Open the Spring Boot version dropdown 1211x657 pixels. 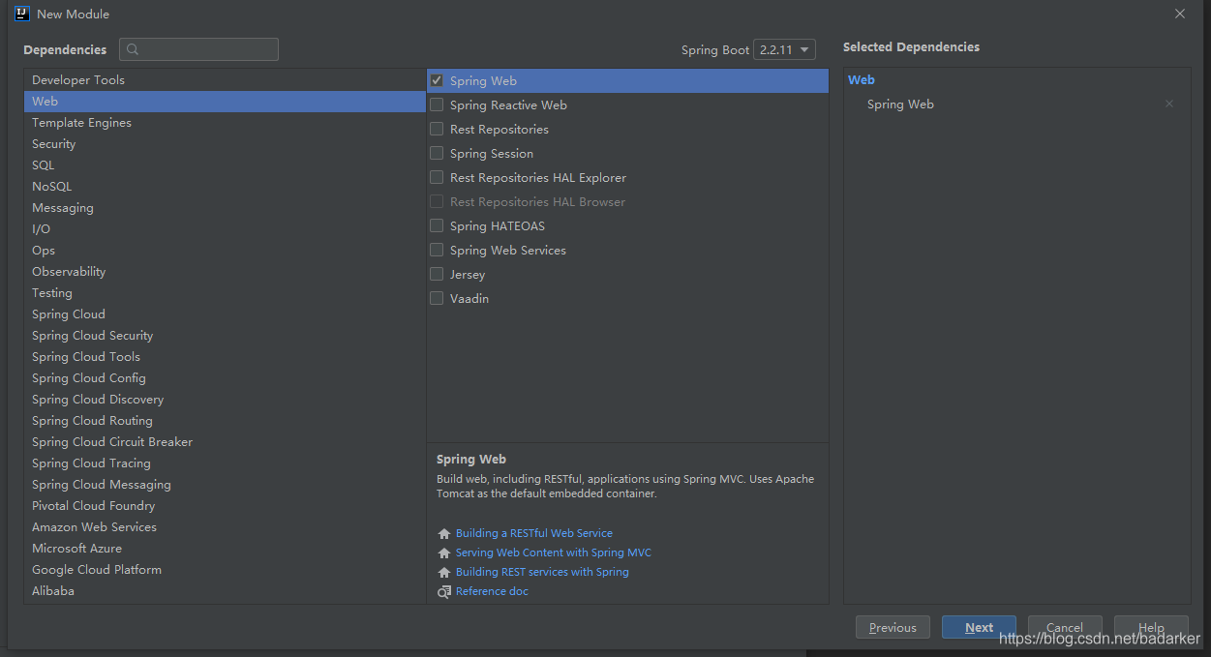(x=784, y=49)
